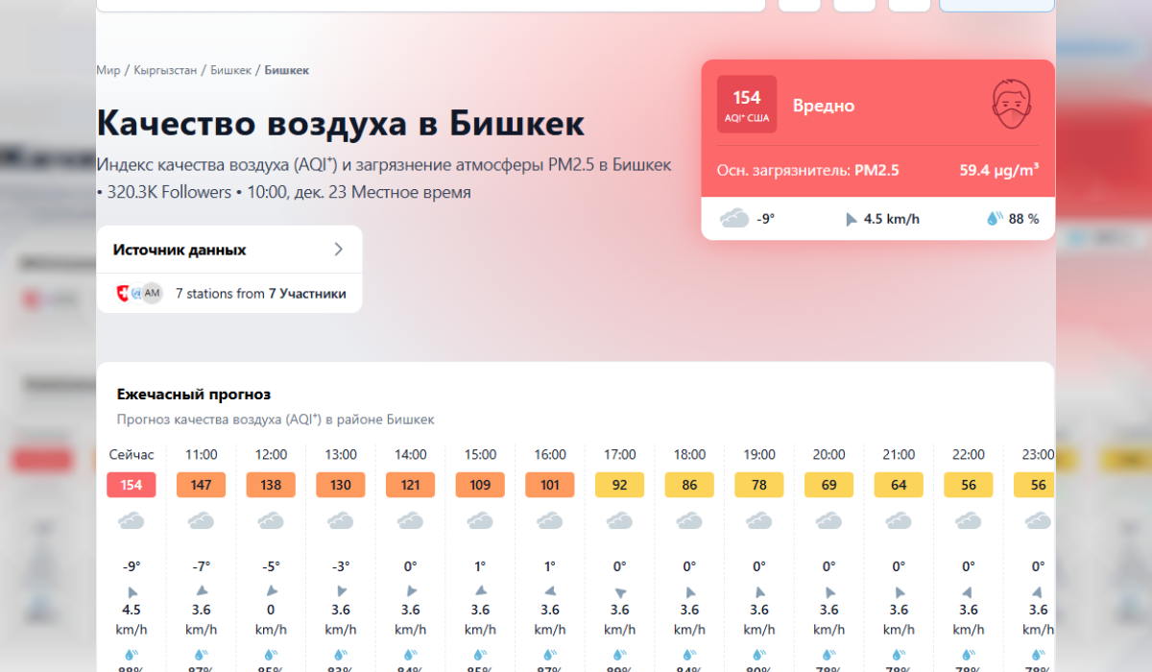Click the face mask icon in AQI card
1152x672 pixels.
[x=1011, y=104]
